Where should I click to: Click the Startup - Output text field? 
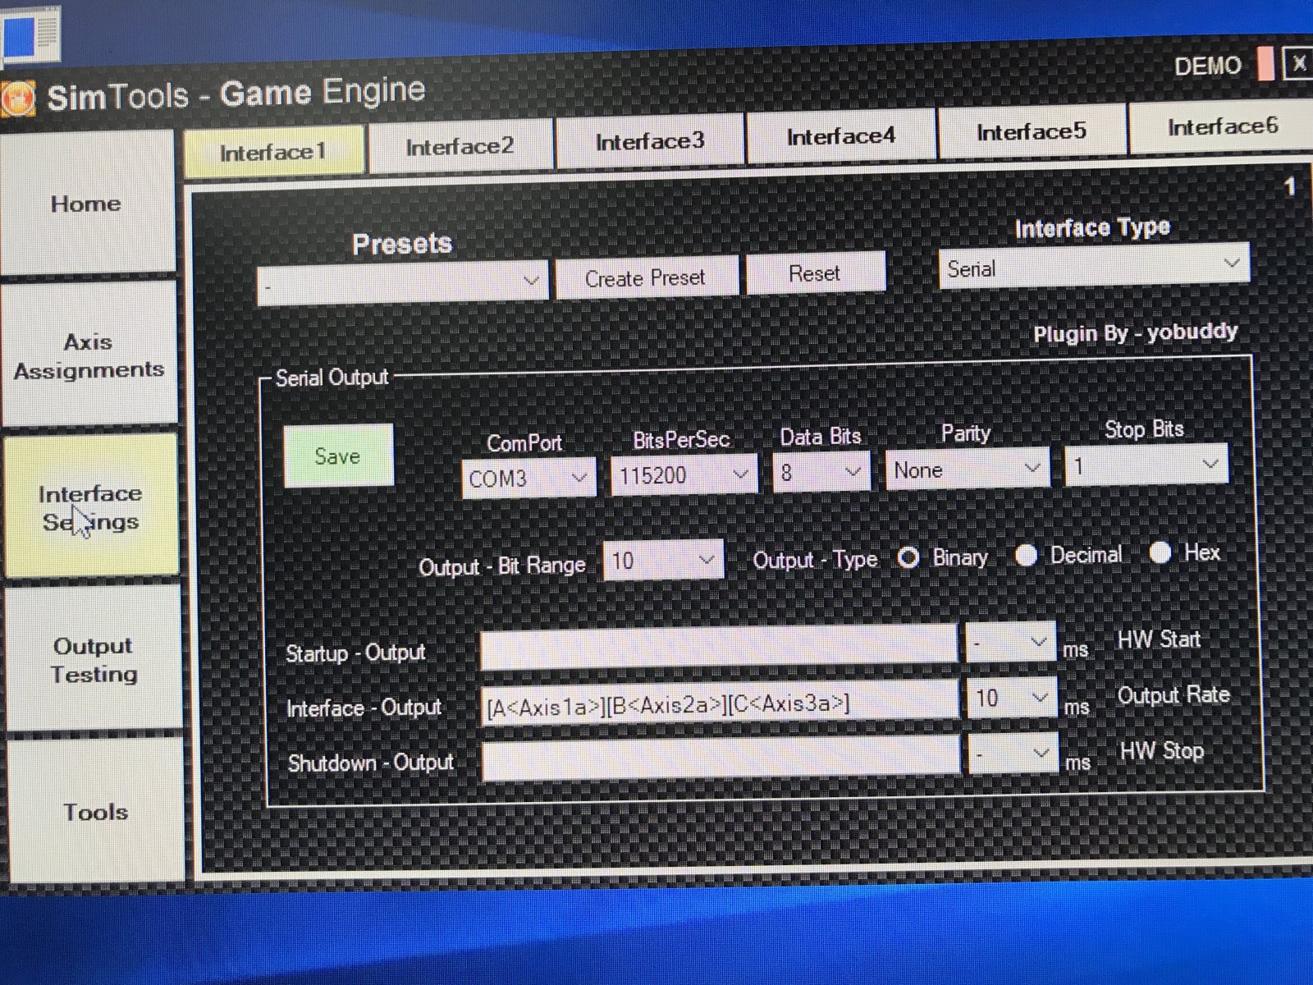pyautogui.click(x=719, y=646)
